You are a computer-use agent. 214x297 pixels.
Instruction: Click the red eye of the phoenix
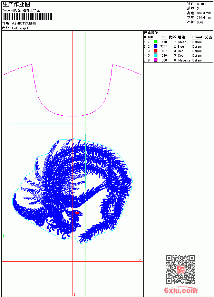pos(77,213)
